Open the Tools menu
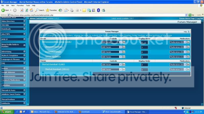Image resolution: width=204 pixels, height=114 pixels. click(x=28, y=5)
